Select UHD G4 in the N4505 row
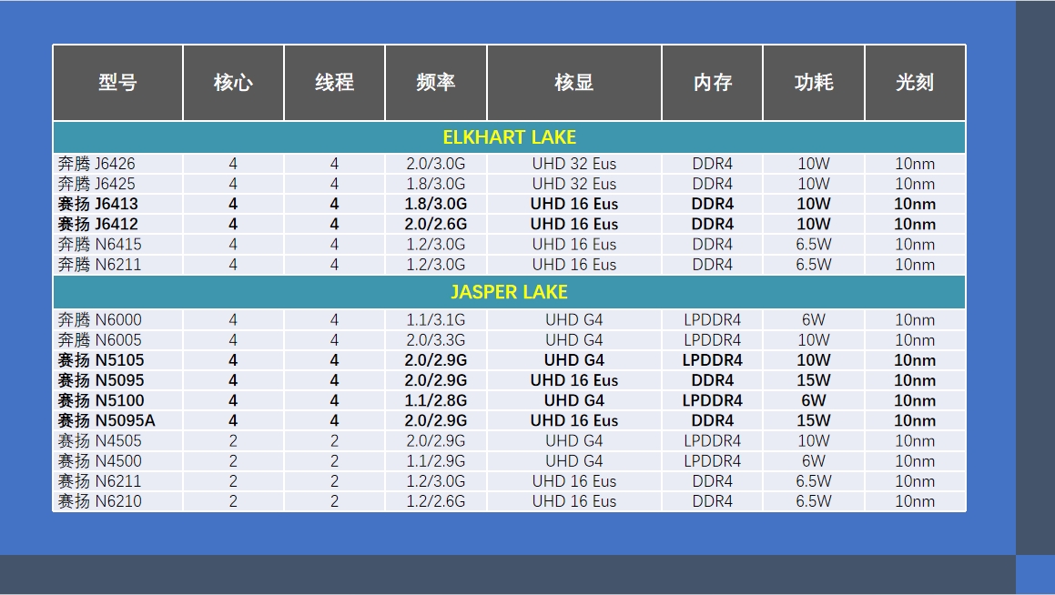 574,440
